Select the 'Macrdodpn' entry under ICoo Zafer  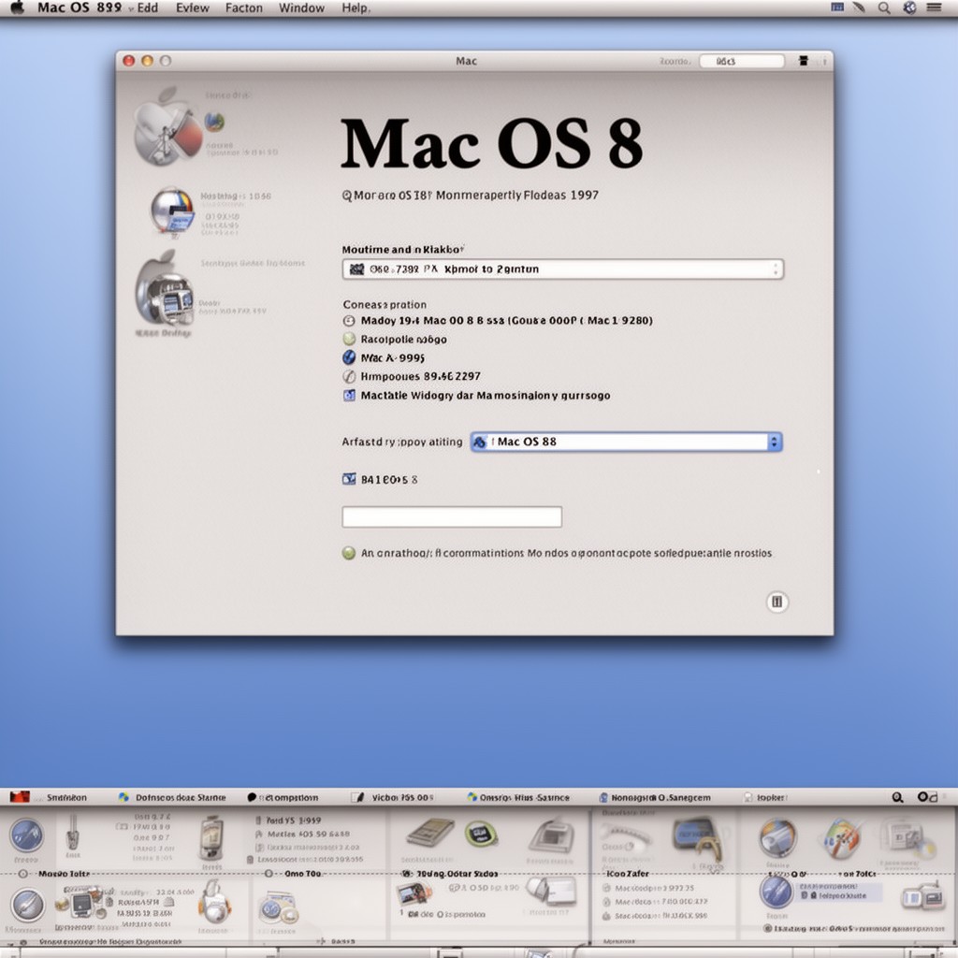[x=649, y=888]
